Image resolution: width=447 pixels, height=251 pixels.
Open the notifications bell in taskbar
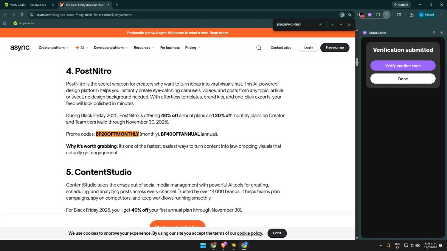(x=441, y=245)
